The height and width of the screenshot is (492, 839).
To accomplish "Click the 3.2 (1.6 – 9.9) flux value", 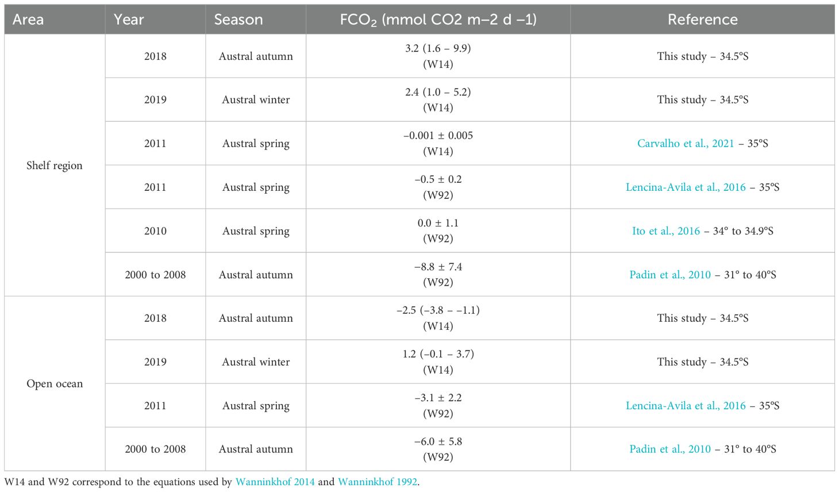I will [x=438, y=49].
